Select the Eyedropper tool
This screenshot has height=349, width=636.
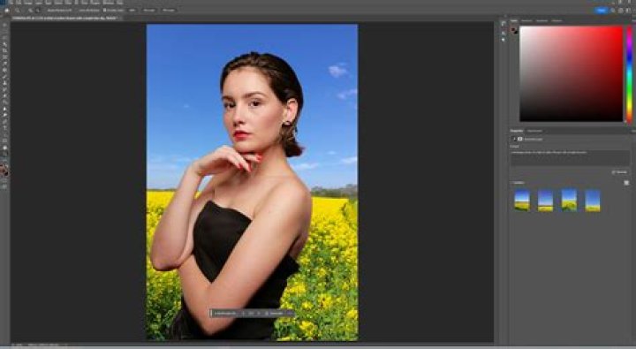pyautogui.click(x=5, y=64)
